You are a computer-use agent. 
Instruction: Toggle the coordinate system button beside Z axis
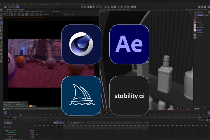click(18, 7)
